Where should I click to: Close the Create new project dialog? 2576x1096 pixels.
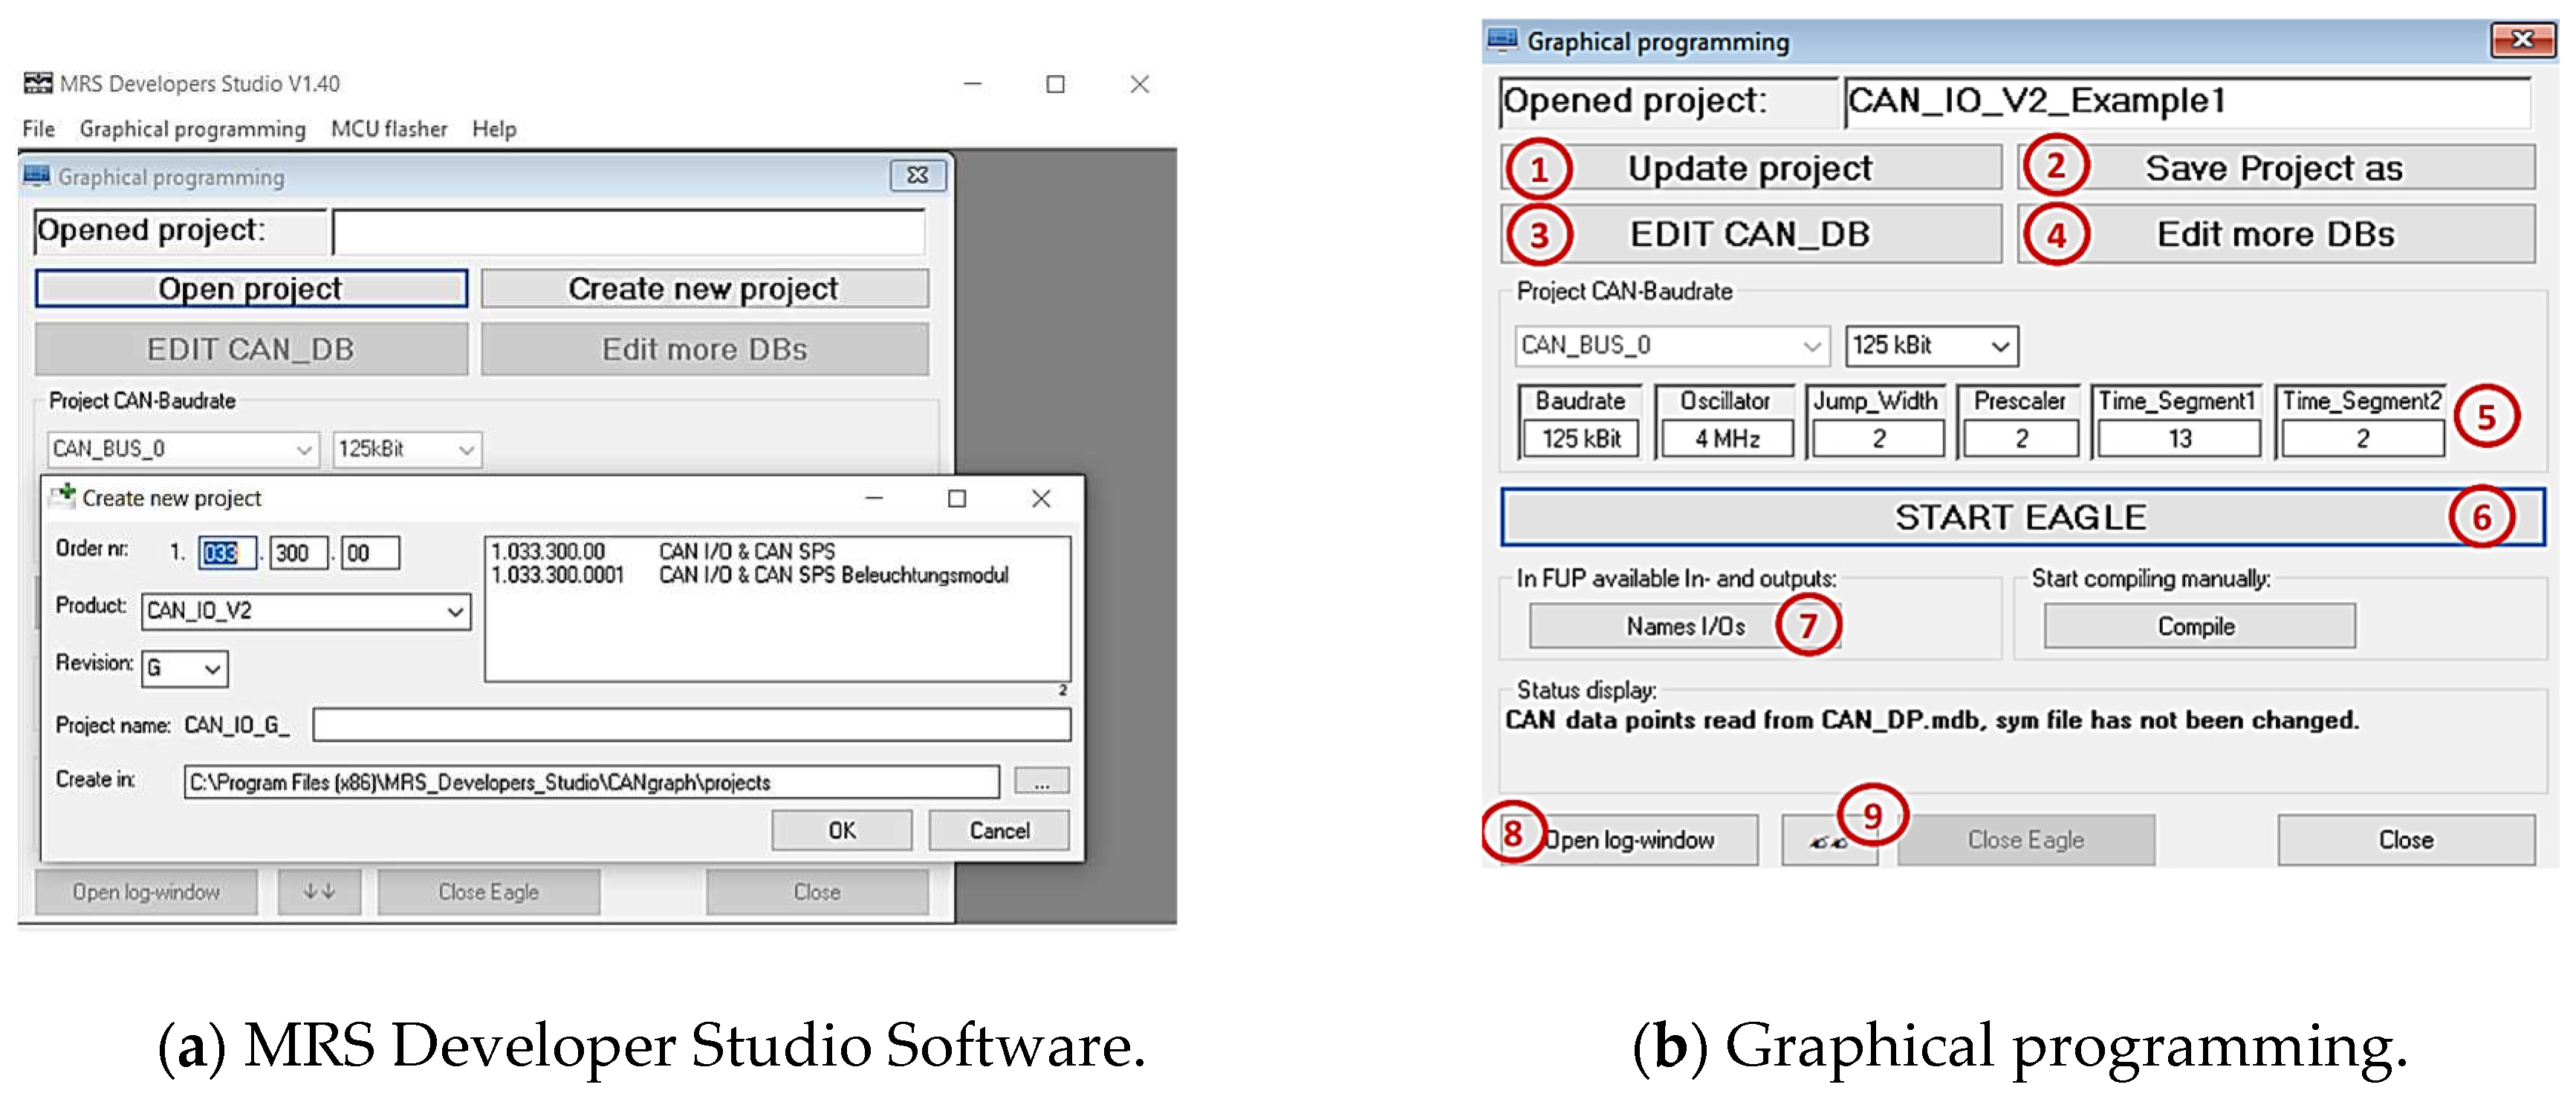1040,498
